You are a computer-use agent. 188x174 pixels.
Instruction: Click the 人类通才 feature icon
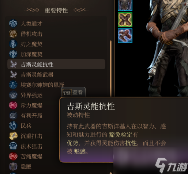tap(13, 23)
